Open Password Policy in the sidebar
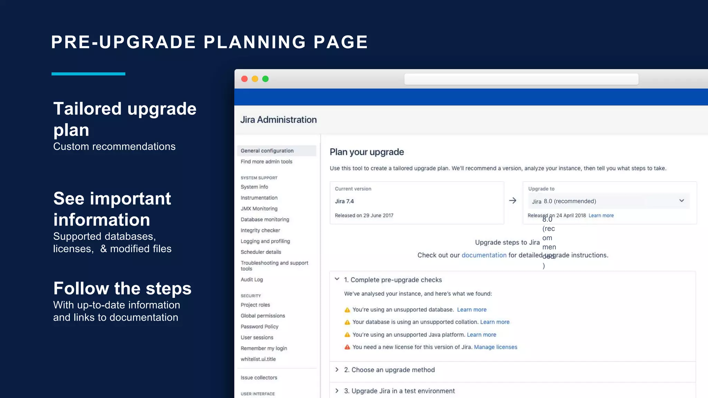 click(259, 326)
